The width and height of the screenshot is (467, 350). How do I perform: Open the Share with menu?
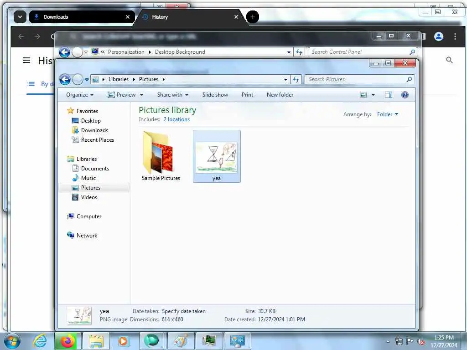coord(173,95)
